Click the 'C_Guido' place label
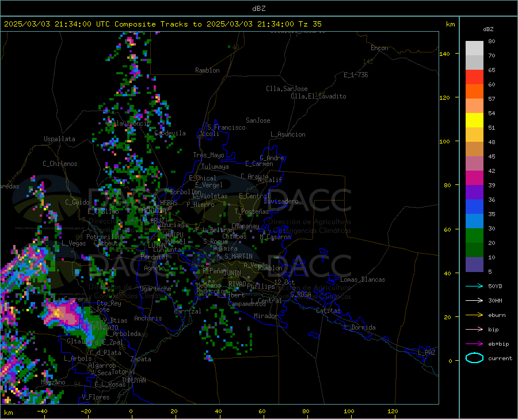The height and width of the screenshot is (419, 518). click(77, 202)
